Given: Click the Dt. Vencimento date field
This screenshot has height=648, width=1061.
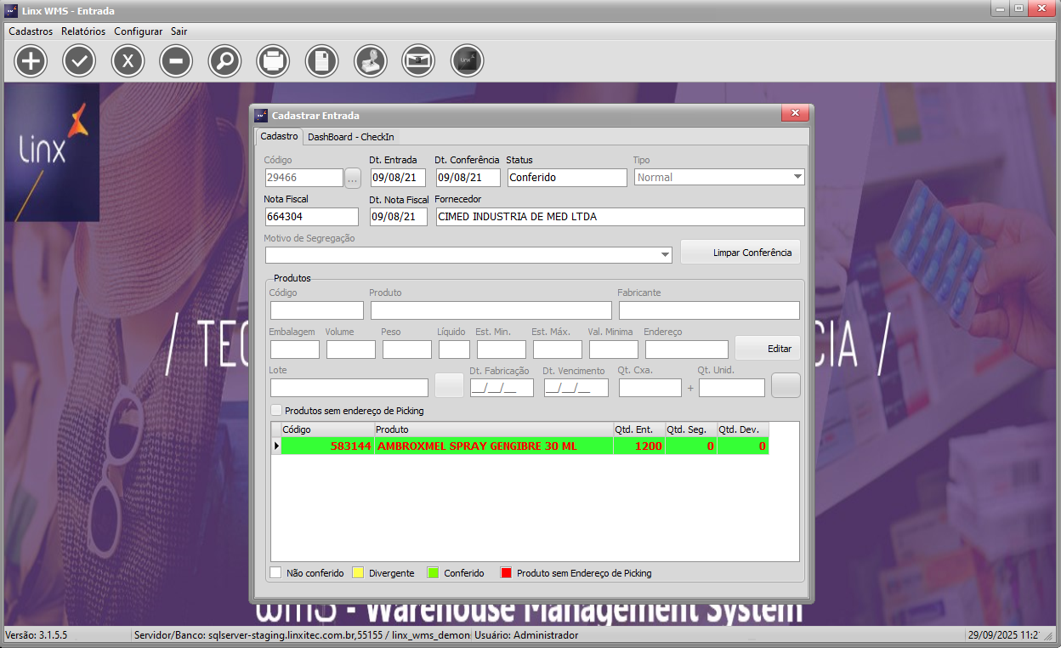Looking at the screenshot, I should (x=576, y=388).
